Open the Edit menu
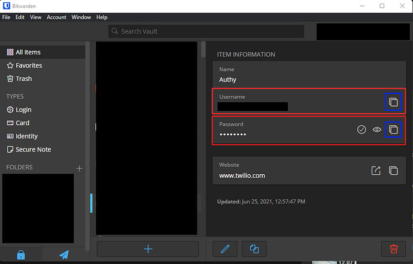 tap(20, 17)
